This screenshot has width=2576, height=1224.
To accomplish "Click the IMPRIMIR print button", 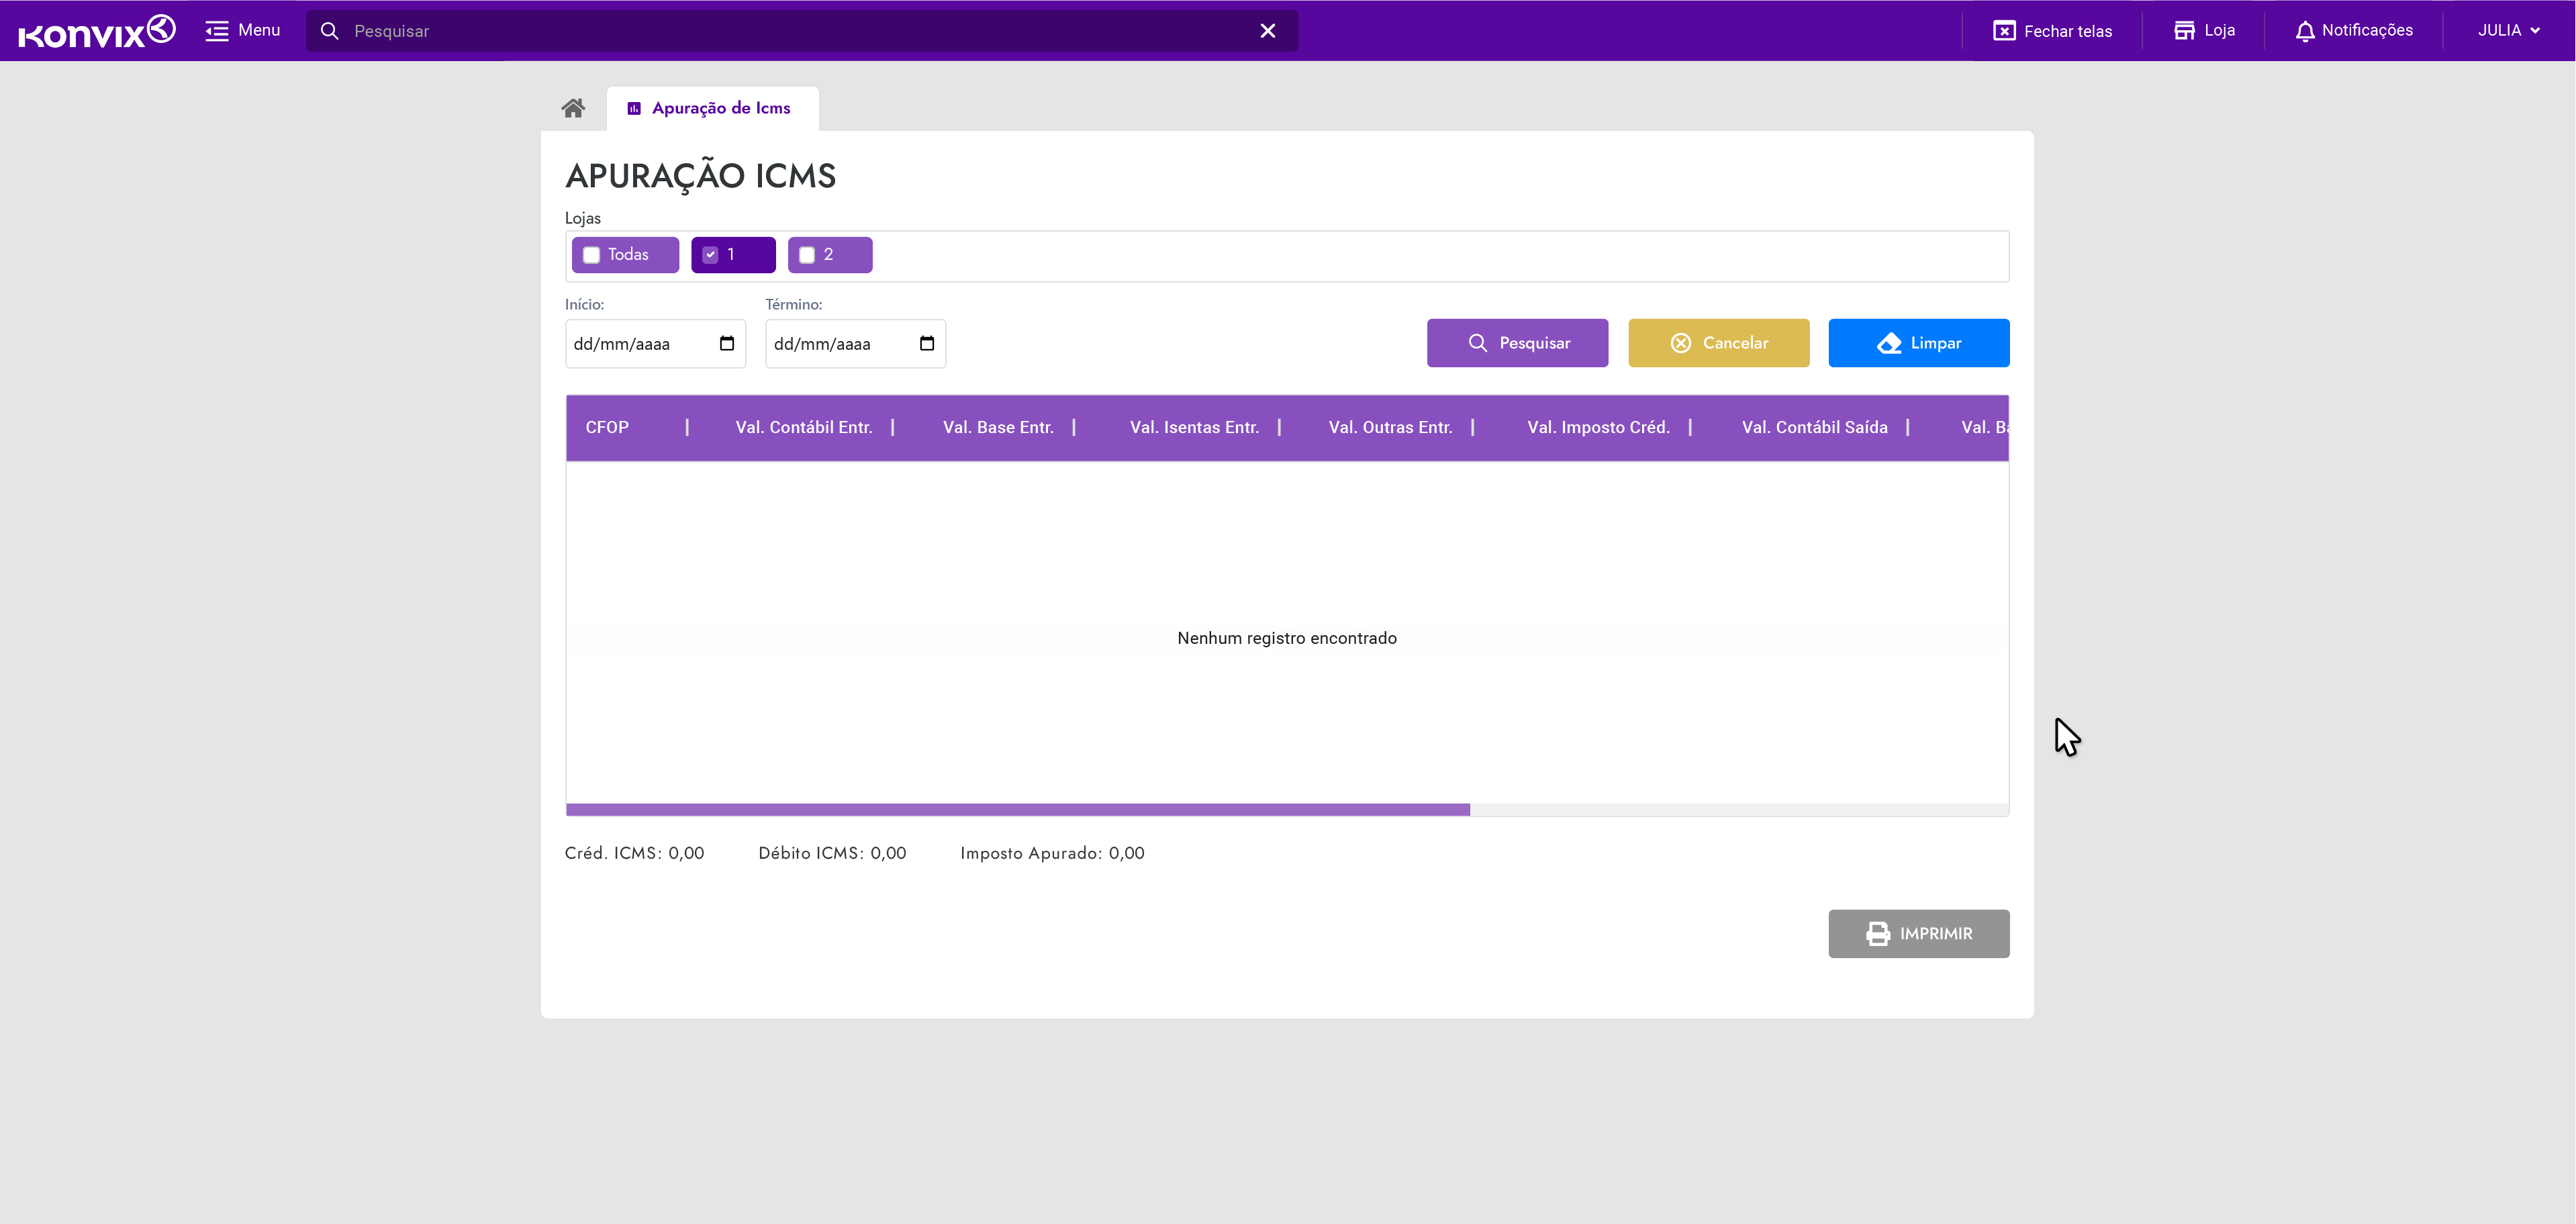I will (1918, 933).
